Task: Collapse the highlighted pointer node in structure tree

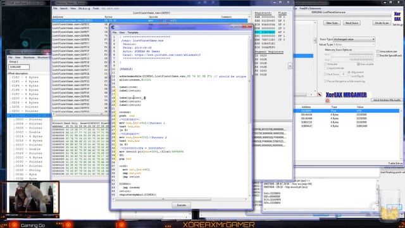Action: point(10,115)
